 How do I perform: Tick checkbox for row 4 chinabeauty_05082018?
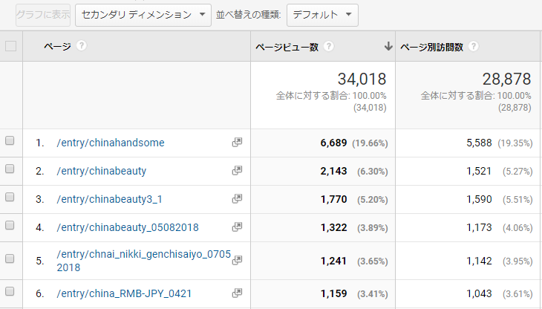point(10,225)
